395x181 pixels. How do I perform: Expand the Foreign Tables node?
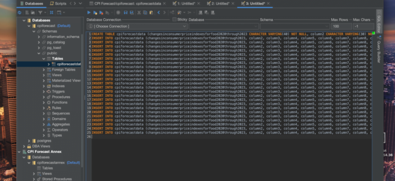pyautogui.click(x=44, y=70)
